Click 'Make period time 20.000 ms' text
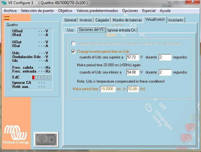The image size is (201, 152). point(109,65)
